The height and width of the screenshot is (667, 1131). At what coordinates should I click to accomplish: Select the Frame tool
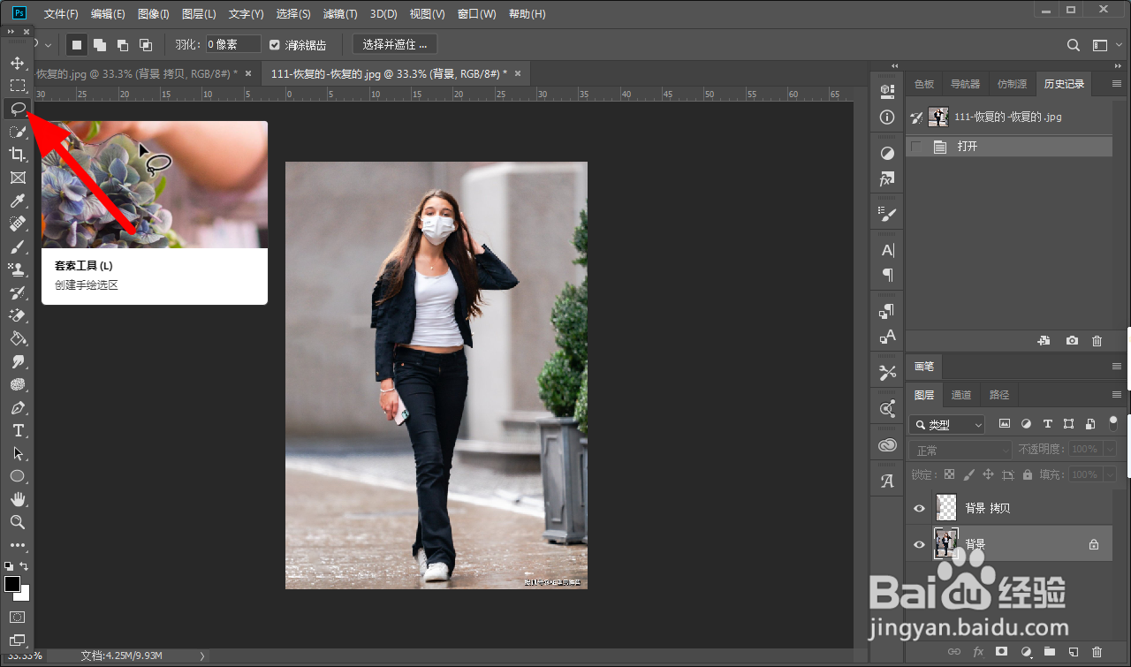pyautogui.click(x=17, y=178)
